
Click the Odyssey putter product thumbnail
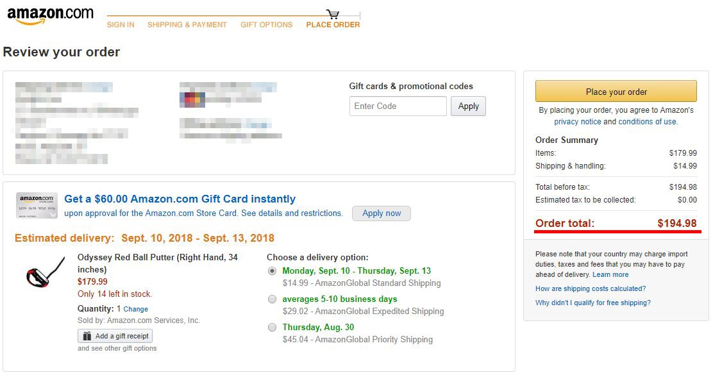point(44,272)
